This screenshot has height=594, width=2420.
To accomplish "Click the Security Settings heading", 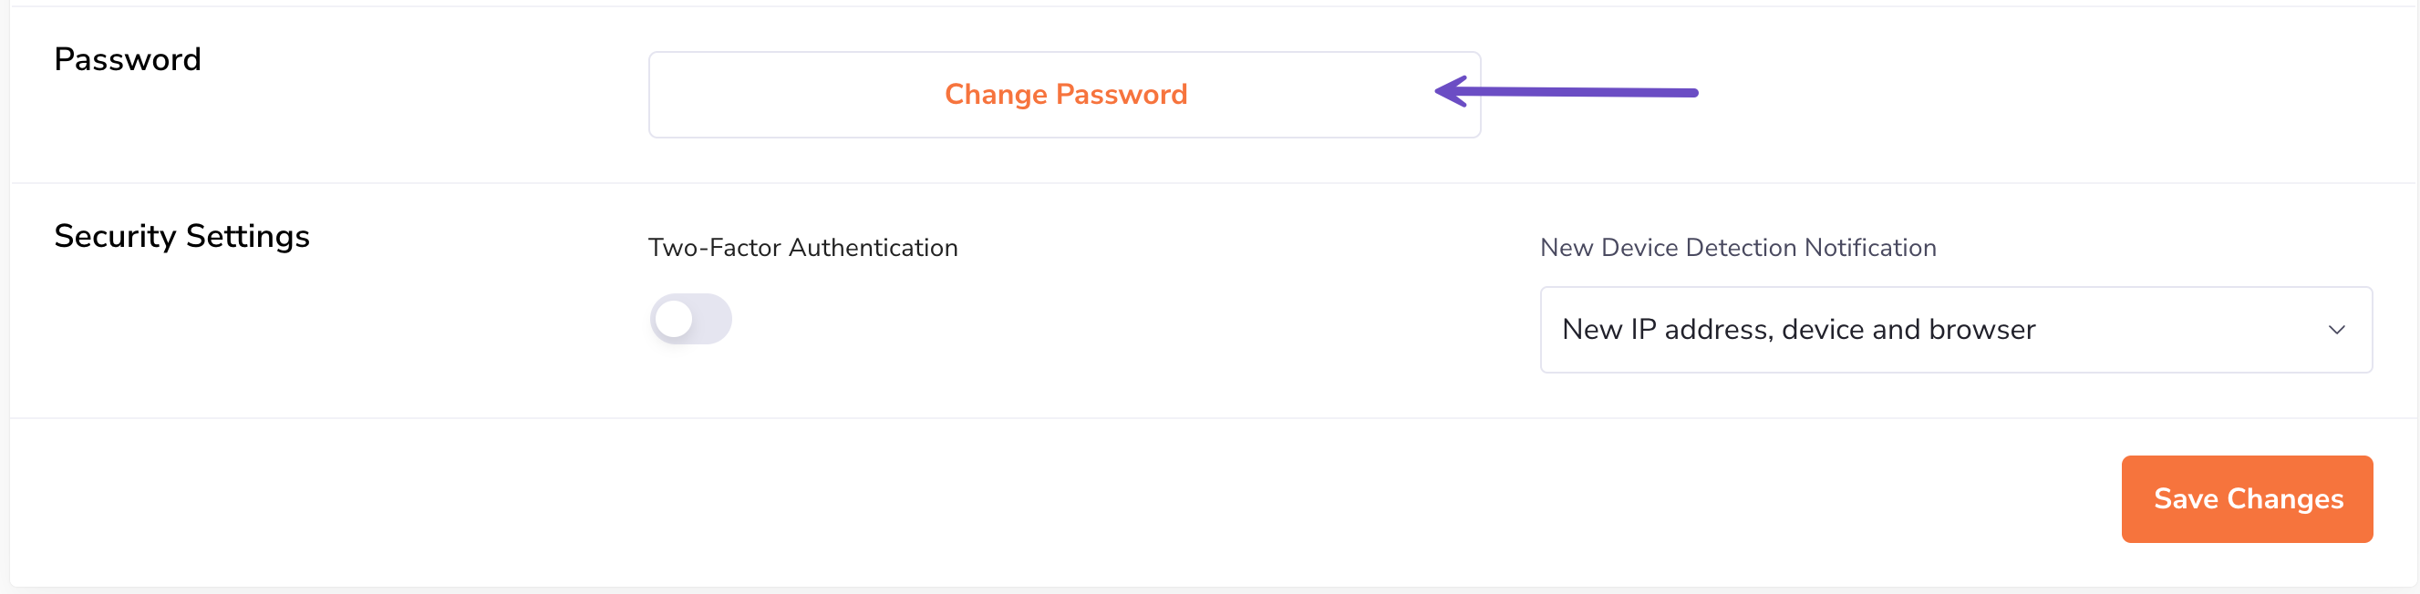I will pos(181,237).
